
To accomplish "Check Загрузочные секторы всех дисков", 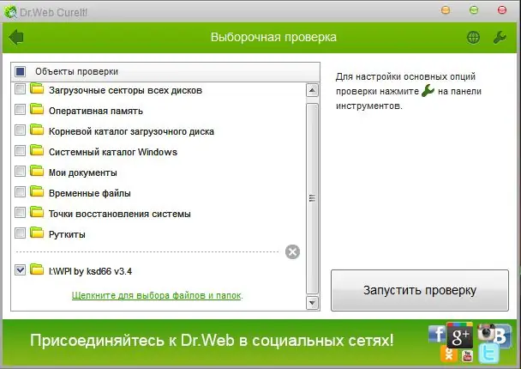I will click(x=21, y=89).
